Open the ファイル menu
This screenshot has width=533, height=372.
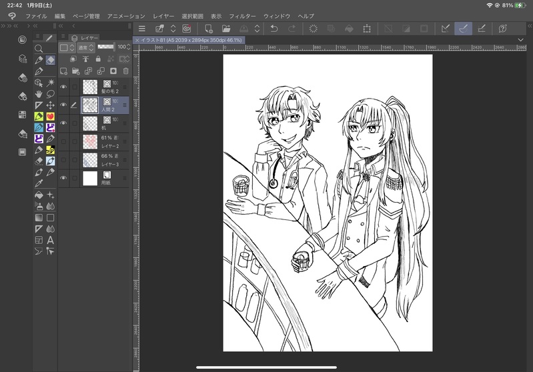coord(37,16)
